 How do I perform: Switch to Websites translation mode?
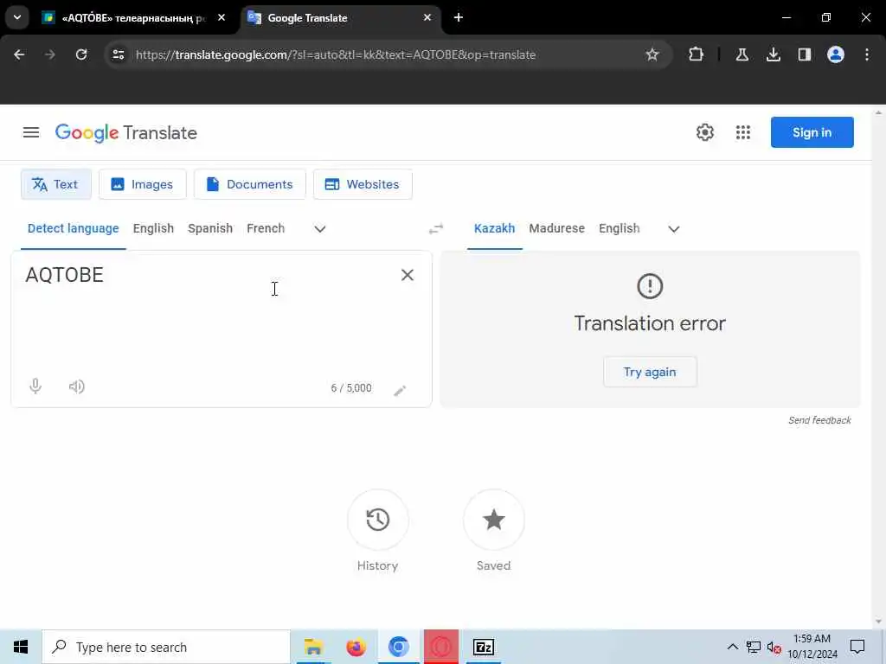coord(363,184)
